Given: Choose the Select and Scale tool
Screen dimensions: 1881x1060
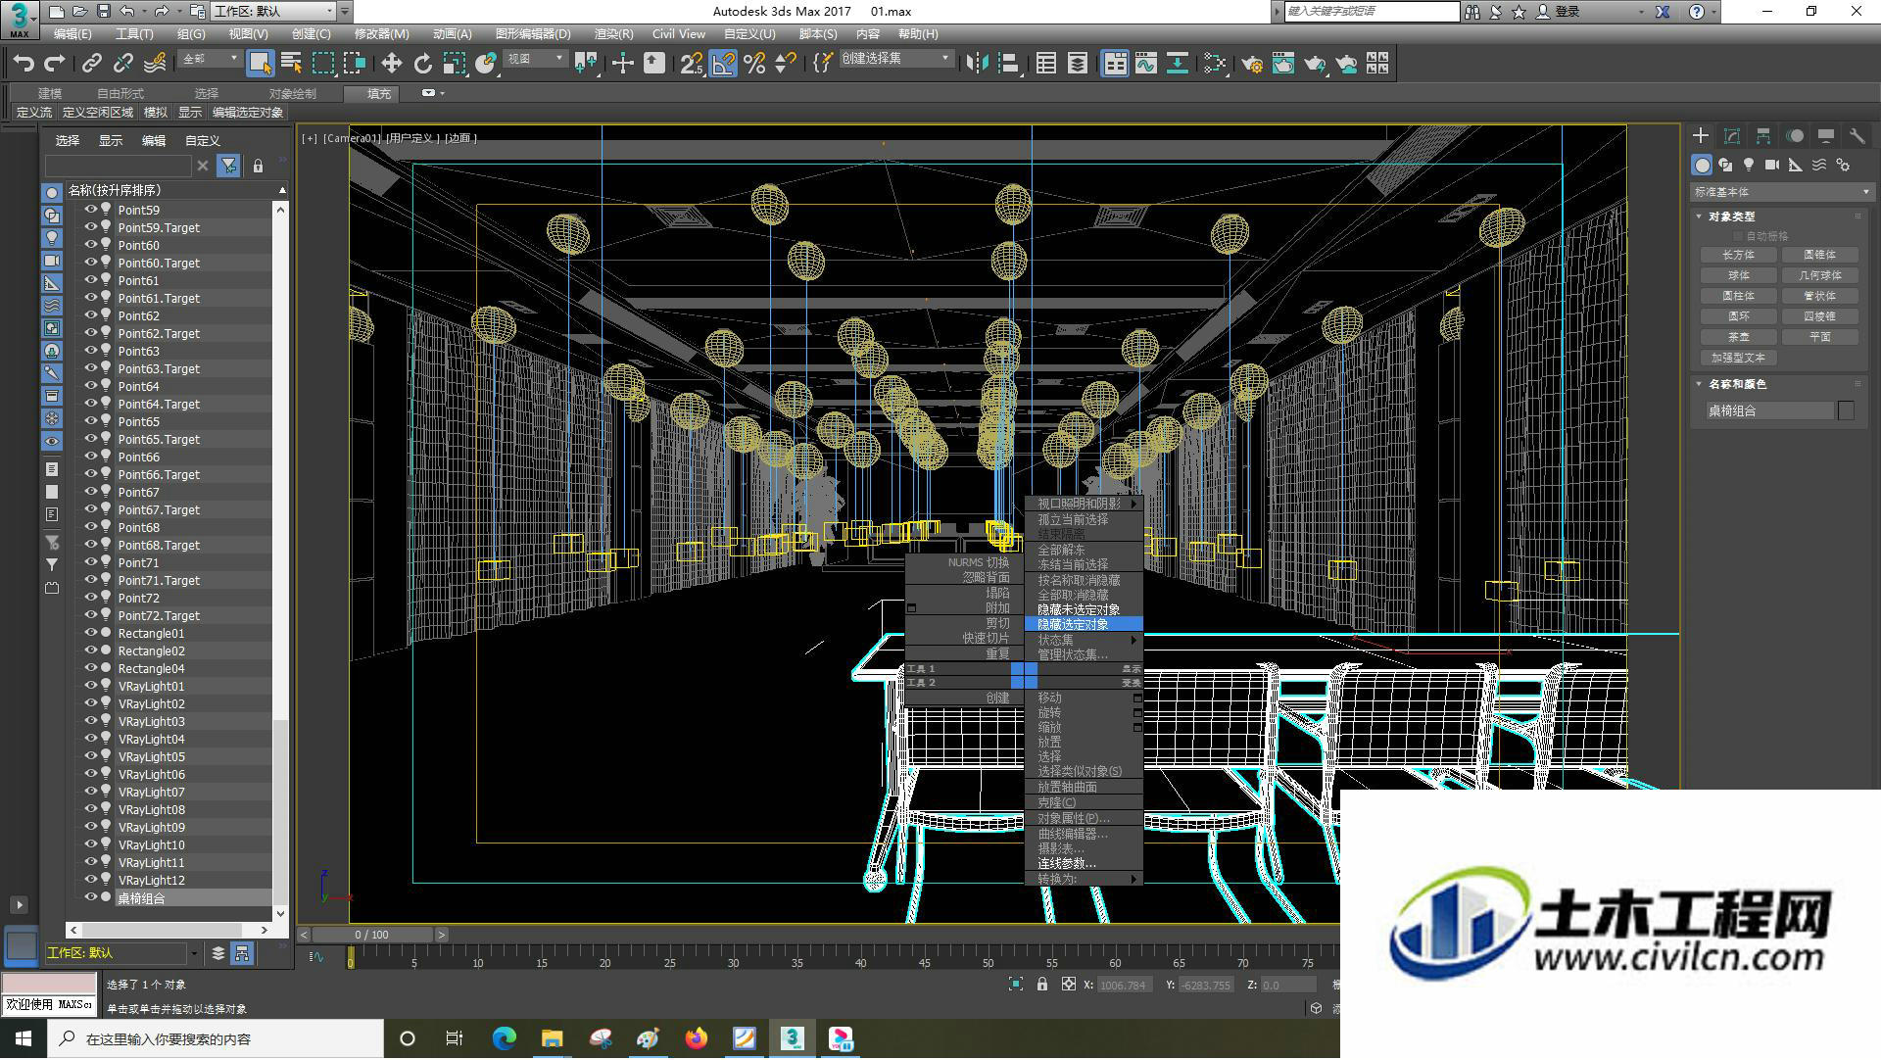Looking at the screenshot, I should [x=454, y=64].
